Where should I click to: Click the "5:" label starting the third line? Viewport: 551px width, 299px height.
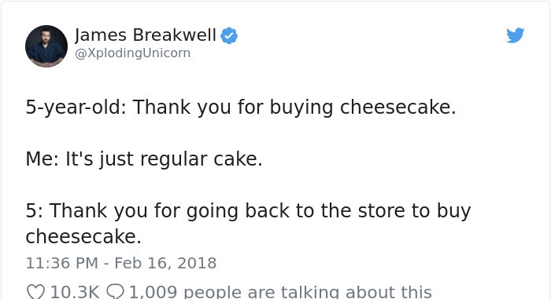[x=35, y=210]
